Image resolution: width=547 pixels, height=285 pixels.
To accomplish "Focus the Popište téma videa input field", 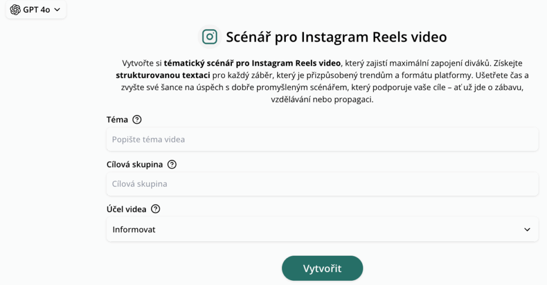I will click(322, 139).
